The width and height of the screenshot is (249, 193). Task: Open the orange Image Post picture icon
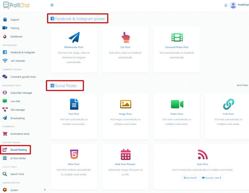(125, 104)
